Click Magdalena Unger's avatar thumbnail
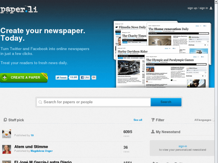Viewport: 218px width, 163px height. 7,150
